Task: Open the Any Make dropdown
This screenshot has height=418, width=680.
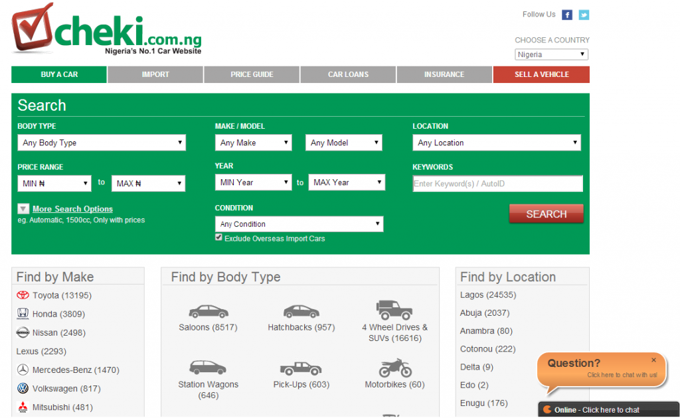Action: point(254,143)
